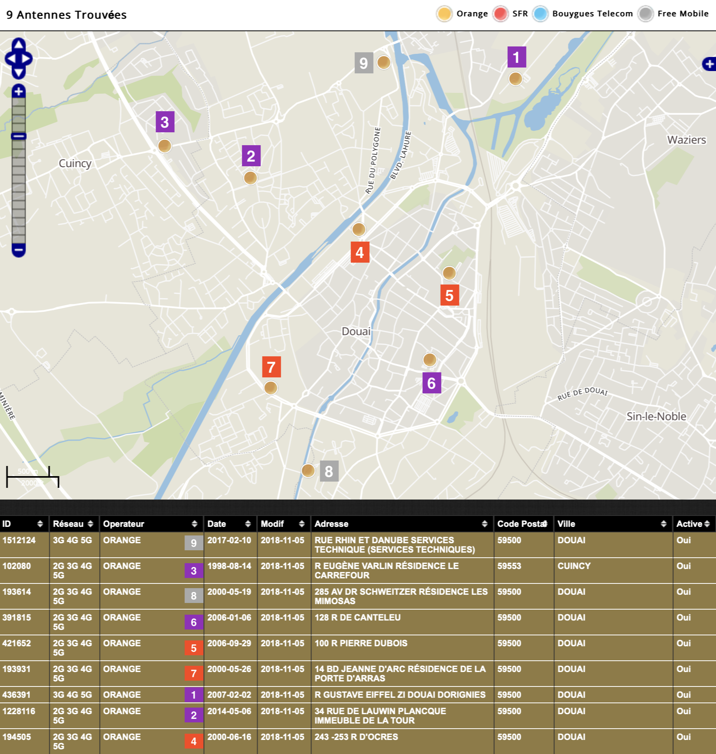Screen dimensions: 716x754
Task: Click date 2014-05-06 in the table
Action: 229,711
